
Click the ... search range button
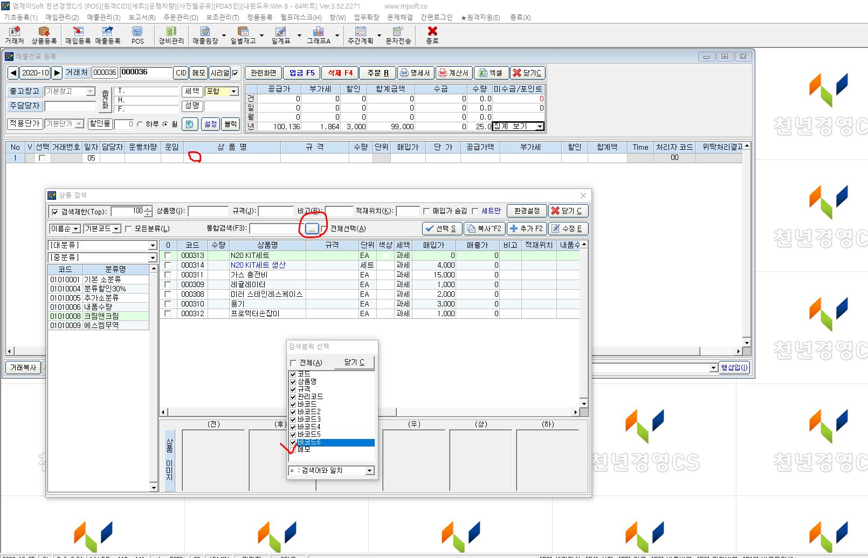point(312,229)
